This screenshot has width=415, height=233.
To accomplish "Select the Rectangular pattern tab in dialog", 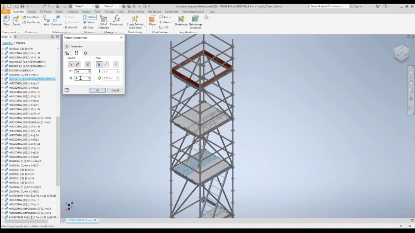I will [x=76, y=53].
